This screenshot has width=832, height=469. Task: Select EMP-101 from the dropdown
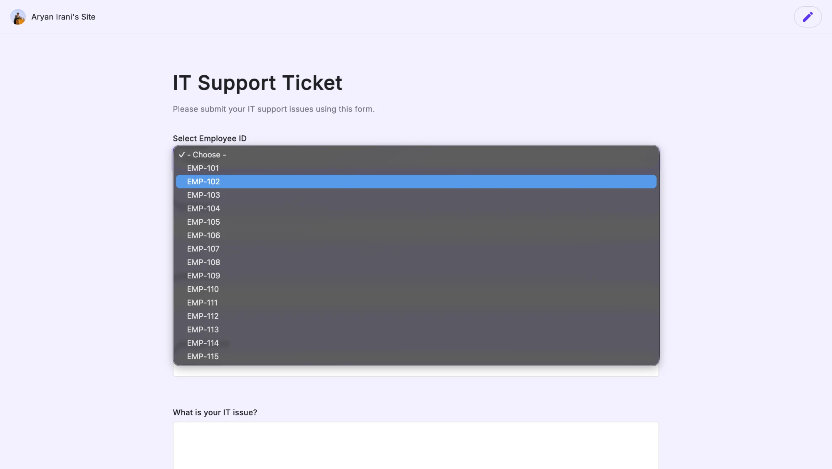[416, 168]
